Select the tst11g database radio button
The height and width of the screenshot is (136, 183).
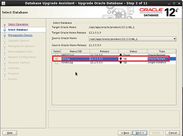pos(57,59)
